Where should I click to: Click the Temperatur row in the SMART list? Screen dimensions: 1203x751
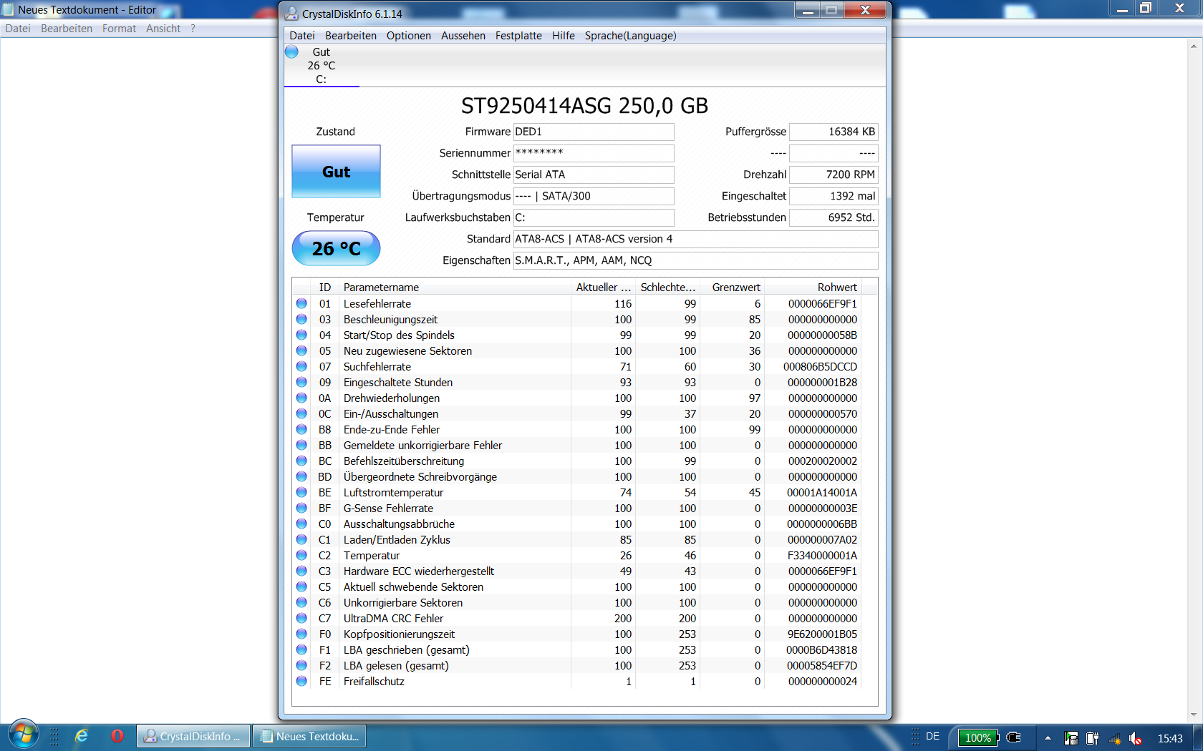coord(577,555)
